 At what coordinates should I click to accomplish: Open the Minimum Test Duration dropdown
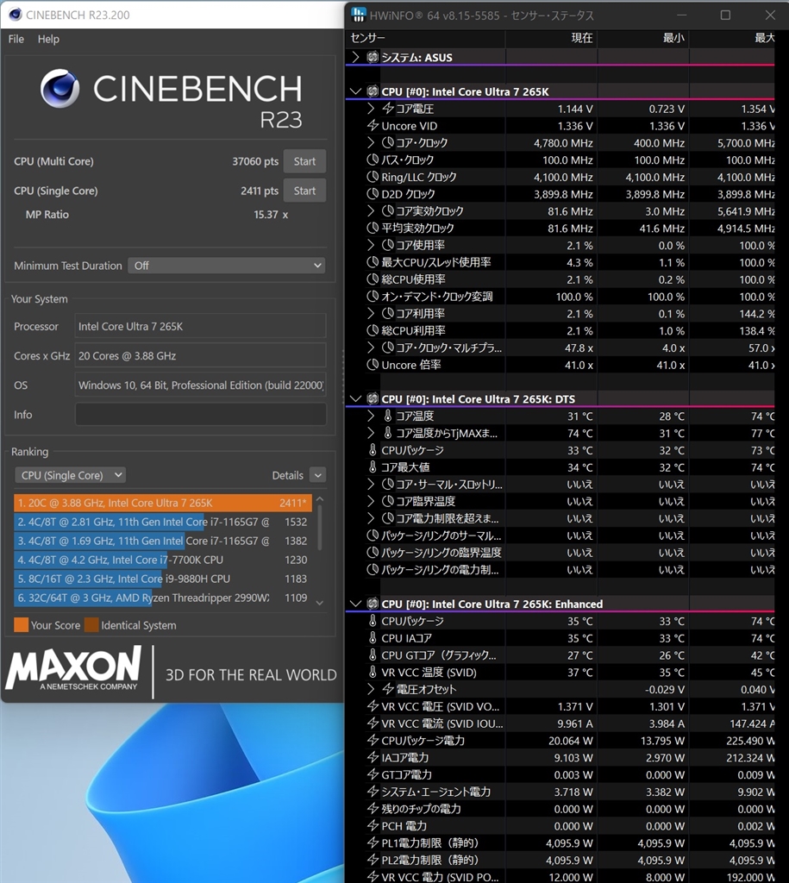pos(227,266)
